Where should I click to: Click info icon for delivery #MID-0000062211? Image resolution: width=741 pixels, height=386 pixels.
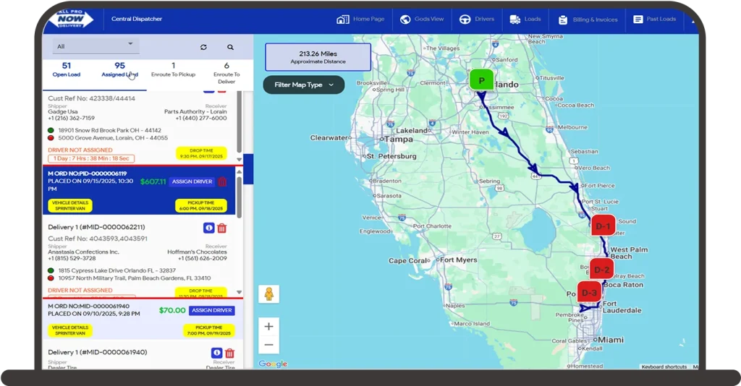pos(208,228)
